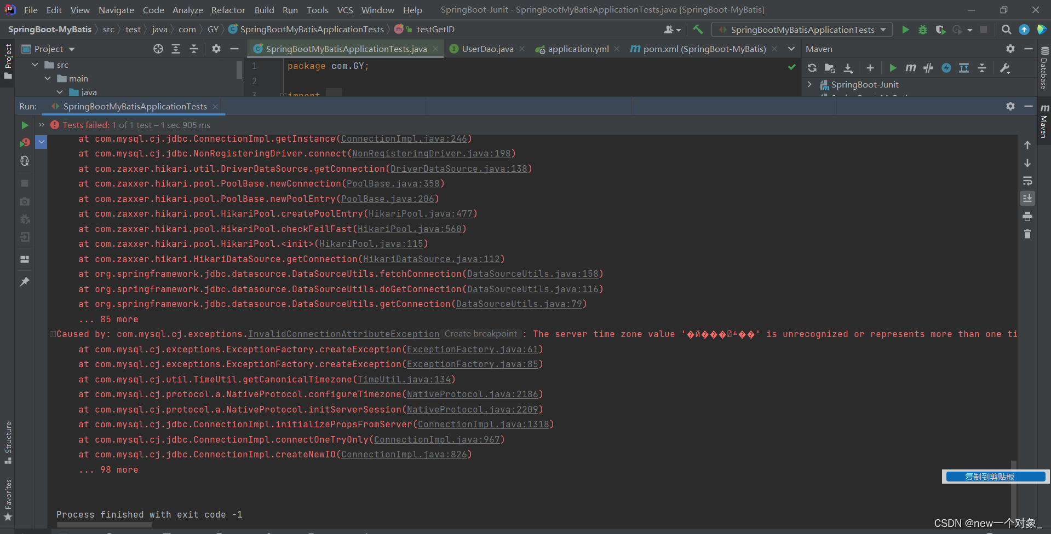The width and height of the screenshot is (1051, 534).
Task: Open the VCS menu
Action: point(345,10)
